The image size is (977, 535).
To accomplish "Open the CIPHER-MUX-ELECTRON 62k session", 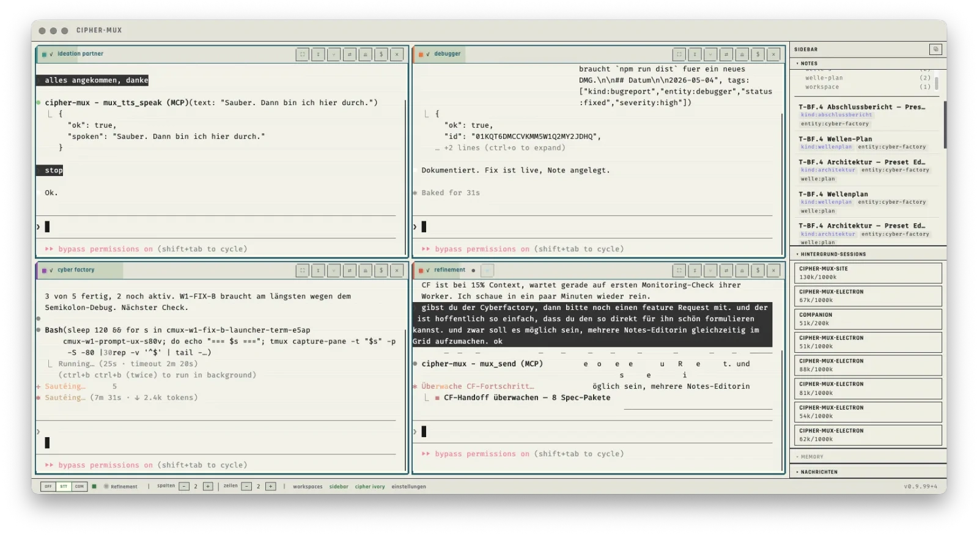I will coord(868,435).
